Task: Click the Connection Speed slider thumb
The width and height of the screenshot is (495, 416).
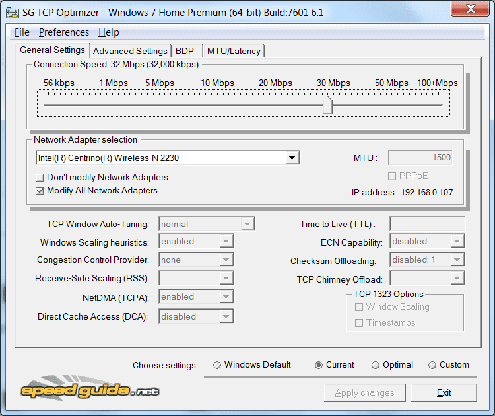Action: click(327, 105)
